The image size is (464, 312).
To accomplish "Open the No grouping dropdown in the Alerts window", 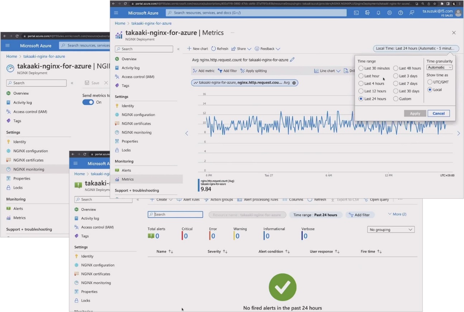I will pos(391,230).
